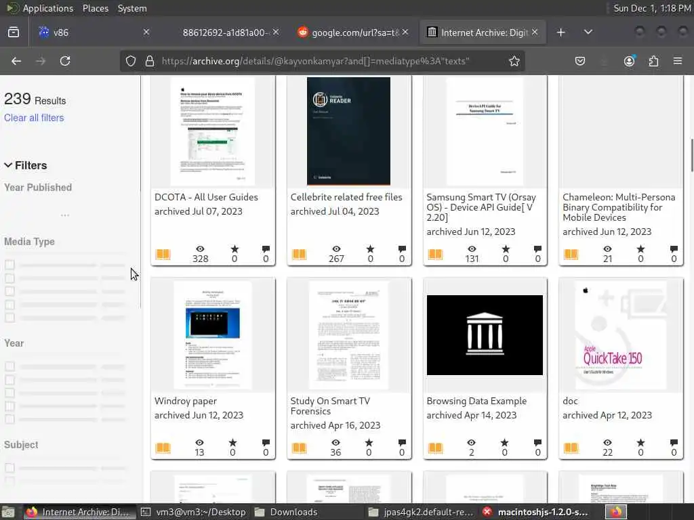Open the tracking protection shield icon
Viewport: 694px width, 520px height.
[x=131, y=61]
